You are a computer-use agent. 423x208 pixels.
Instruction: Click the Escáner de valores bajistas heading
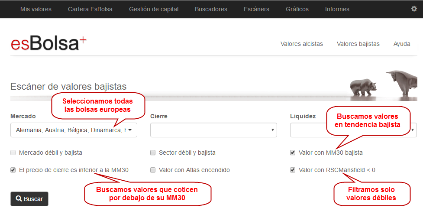pyautogui.click(x=68, y=86)
